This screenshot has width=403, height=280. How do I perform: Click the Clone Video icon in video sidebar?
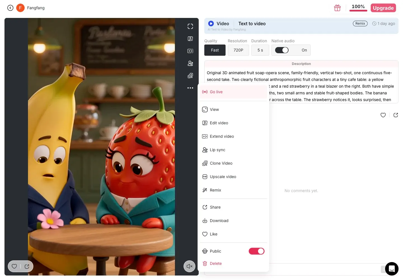pyautogui.click(x=190, y=76)
